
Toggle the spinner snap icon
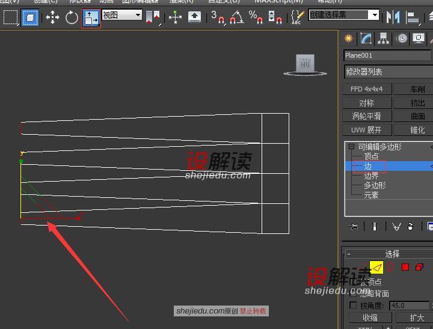point(275,17)
